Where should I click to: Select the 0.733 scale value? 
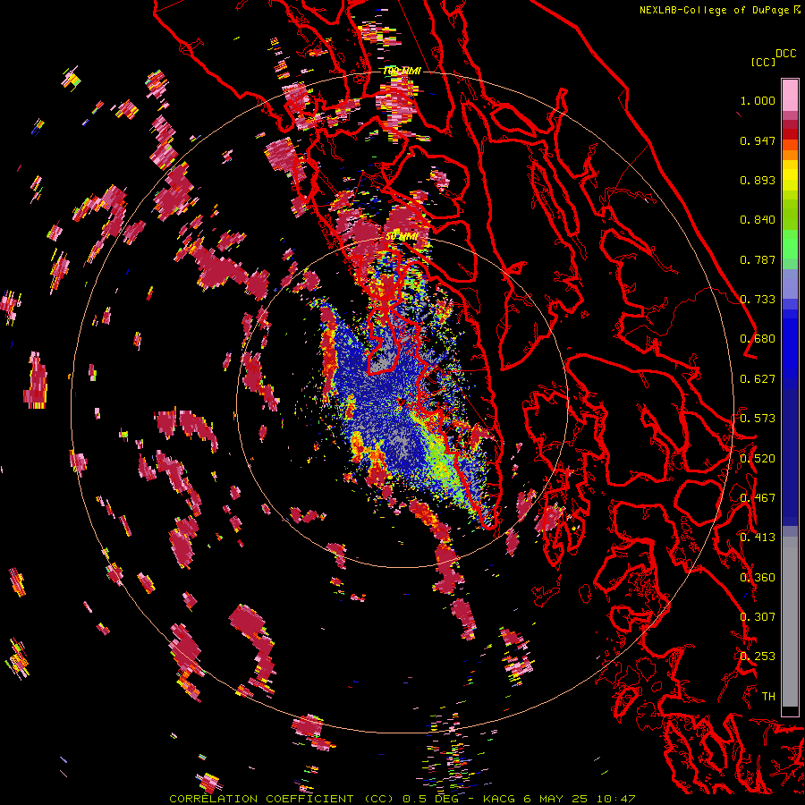point(758,300)
